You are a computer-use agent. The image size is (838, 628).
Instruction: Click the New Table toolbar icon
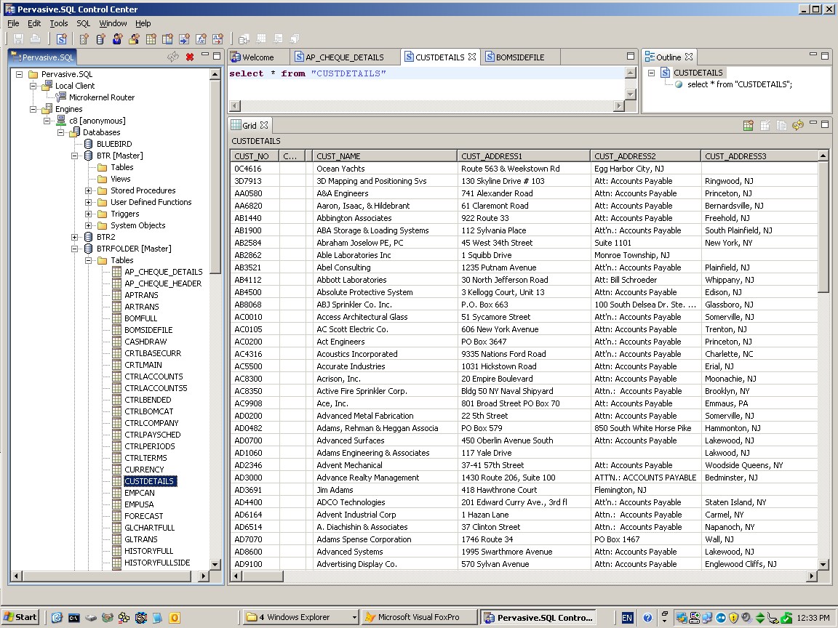(x=151, y=39)
